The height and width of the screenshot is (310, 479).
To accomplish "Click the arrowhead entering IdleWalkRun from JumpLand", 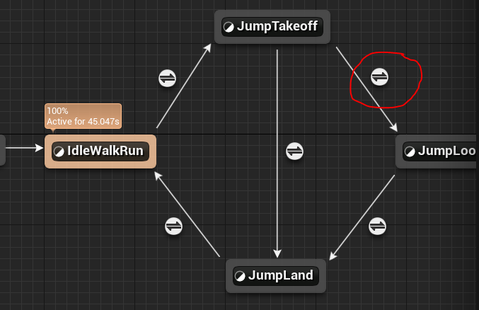I will [159, 178].
